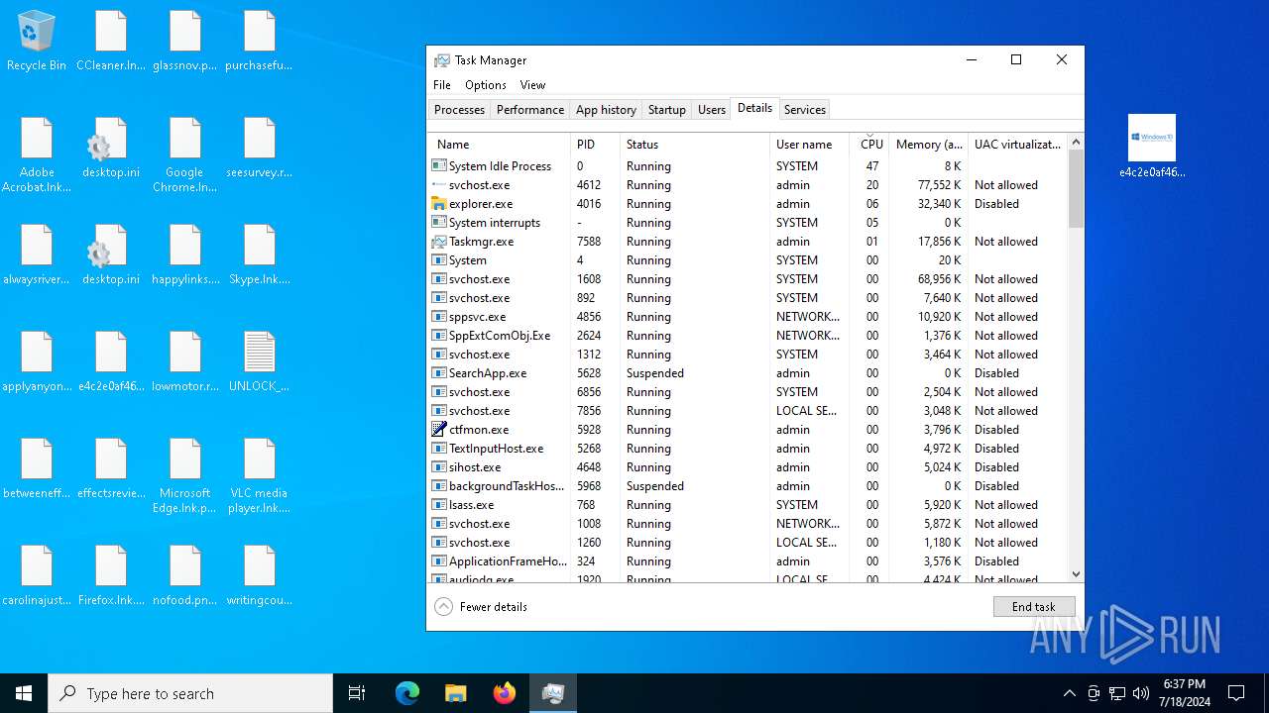Click the explorer.exe process icon
Screen dimensions: 1269x713
pos(440,204)
